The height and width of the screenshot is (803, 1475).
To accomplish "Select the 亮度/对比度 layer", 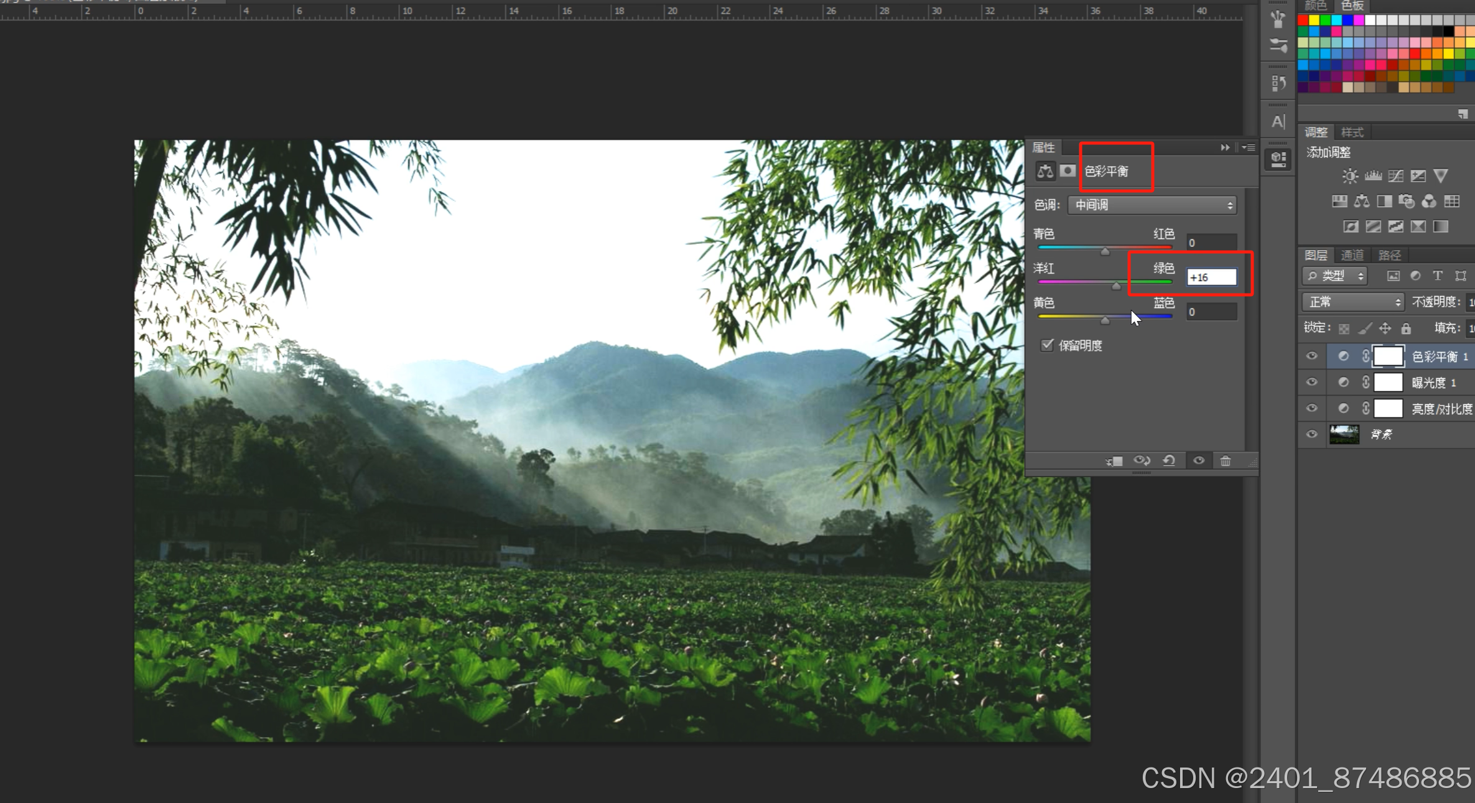I will [1441, 409].
